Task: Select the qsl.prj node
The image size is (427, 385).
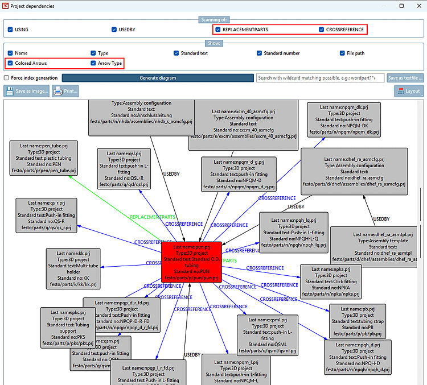Action: tap(124, 169)
